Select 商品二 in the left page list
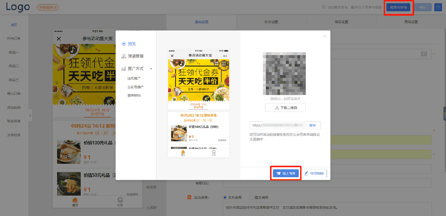The height and width of the screenshot is (216, 446). [14, 66]
